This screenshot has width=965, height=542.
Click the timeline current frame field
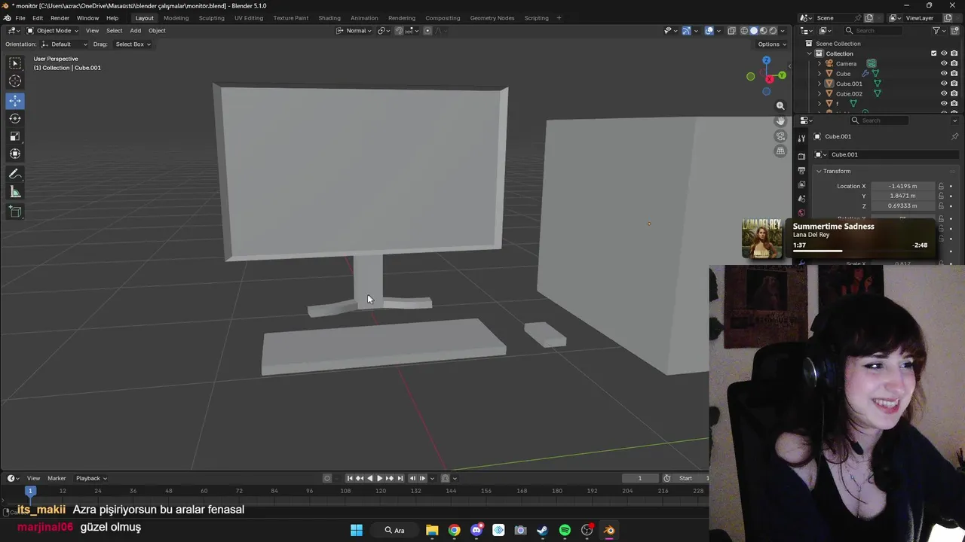(x=640, y=478)
